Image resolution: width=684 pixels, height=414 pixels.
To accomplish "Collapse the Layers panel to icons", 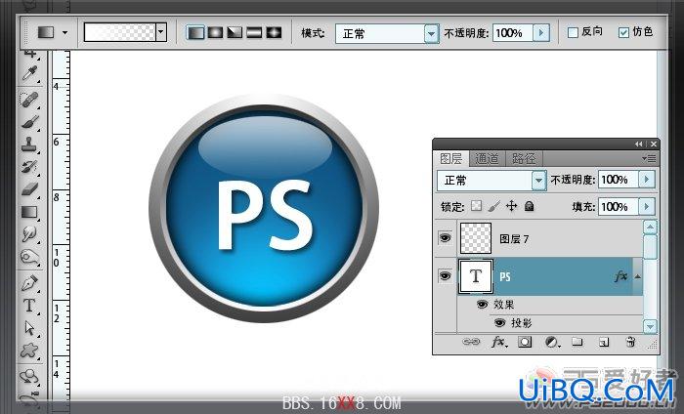I will tap(639, 144).
